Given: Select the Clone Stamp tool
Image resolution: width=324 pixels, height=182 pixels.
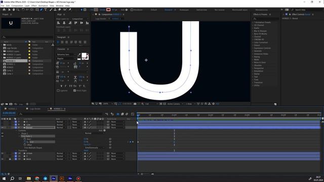Looking at the screenshot, I should 55,10.
